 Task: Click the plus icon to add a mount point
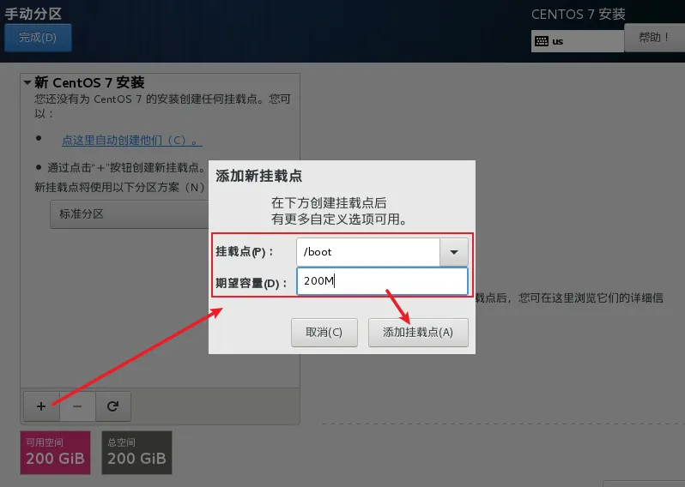click(x=41, y=406)
